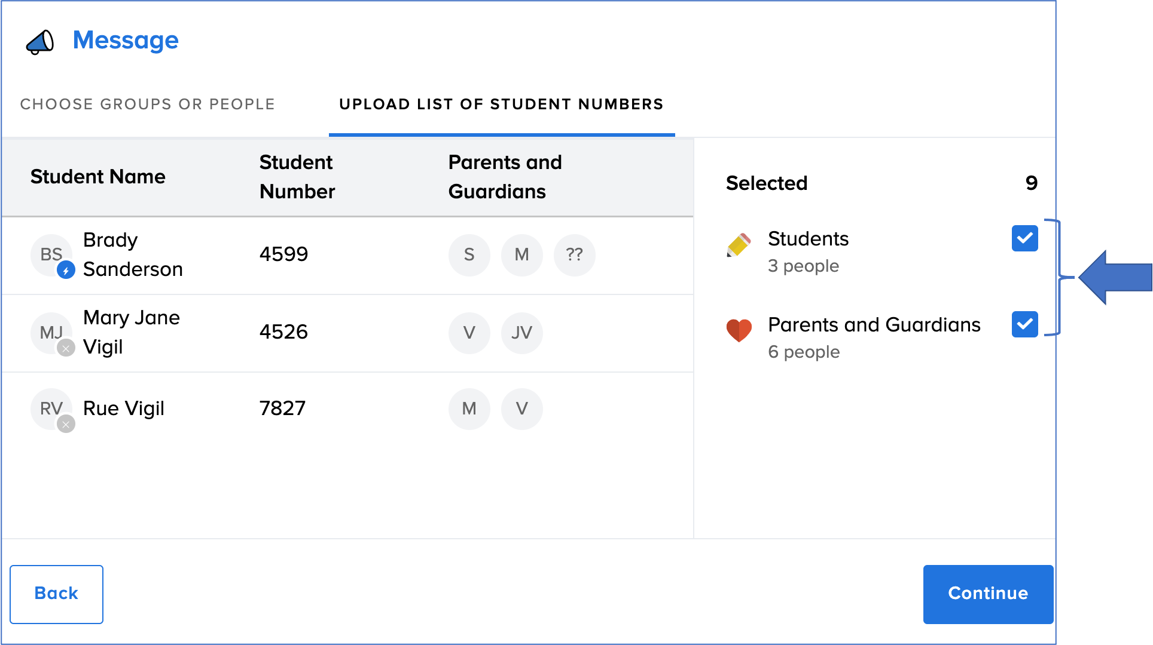Click the megaphone Message icon
Screen dimensions: 1153x645
[40, 42]
